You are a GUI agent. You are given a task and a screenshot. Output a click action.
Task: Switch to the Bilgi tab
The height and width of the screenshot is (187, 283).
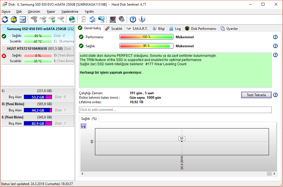[x=159, y=29]
